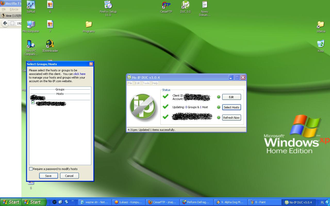Click the help icon beside the Edit button
This screenshot has width=330, height=206.
click(219, 97)
